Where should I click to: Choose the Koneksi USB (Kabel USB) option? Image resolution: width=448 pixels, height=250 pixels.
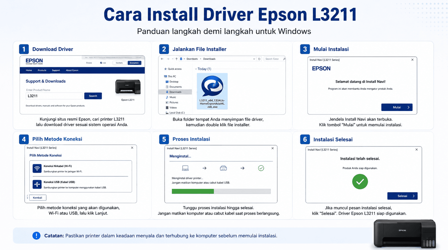coord(81,185)
